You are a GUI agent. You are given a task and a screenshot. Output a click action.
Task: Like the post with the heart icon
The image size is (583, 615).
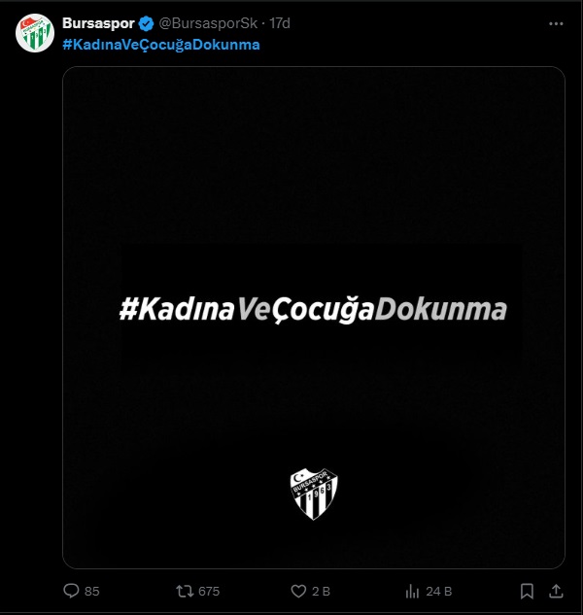(298, 591)
